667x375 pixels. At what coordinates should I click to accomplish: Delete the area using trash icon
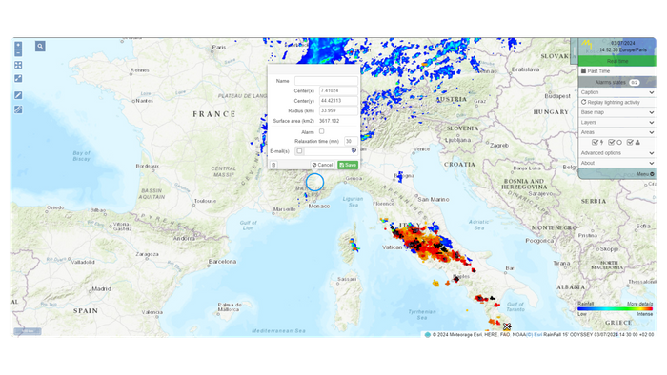273,165
